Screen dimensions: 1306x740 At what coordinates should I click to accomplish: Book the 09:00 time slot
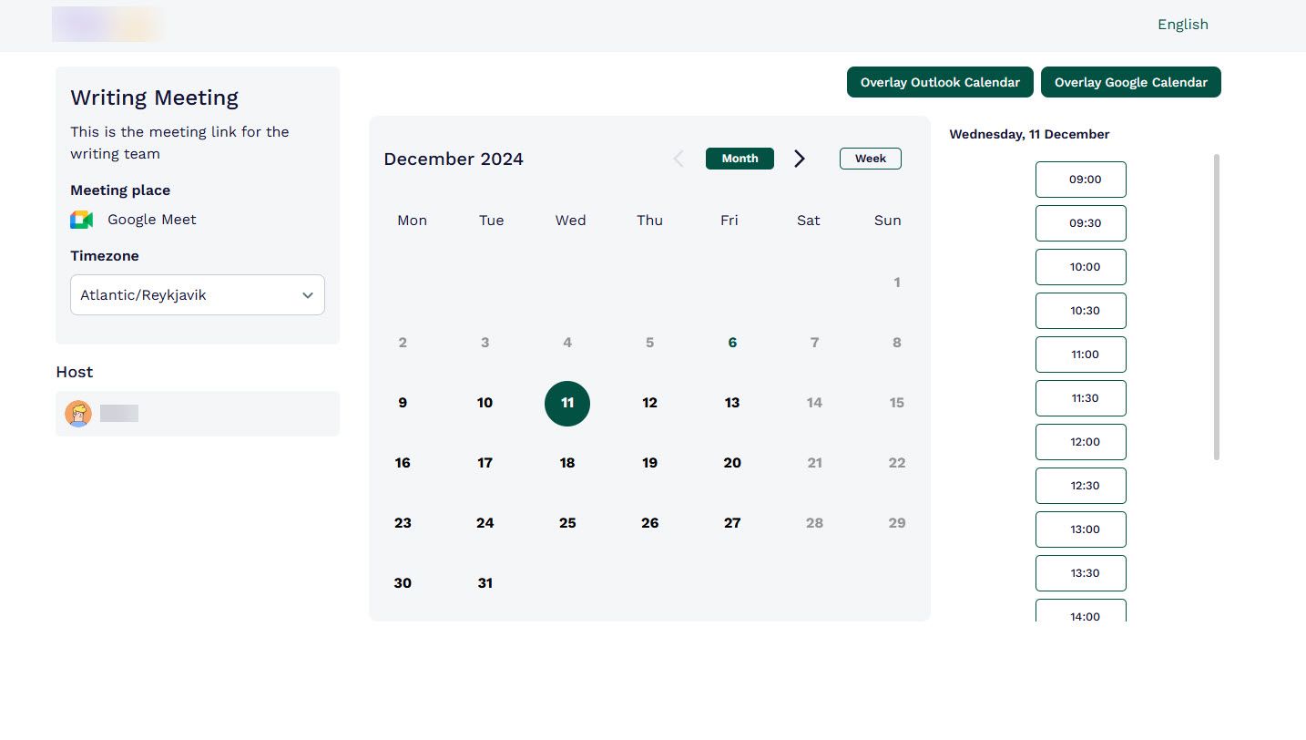point(1080,179)
